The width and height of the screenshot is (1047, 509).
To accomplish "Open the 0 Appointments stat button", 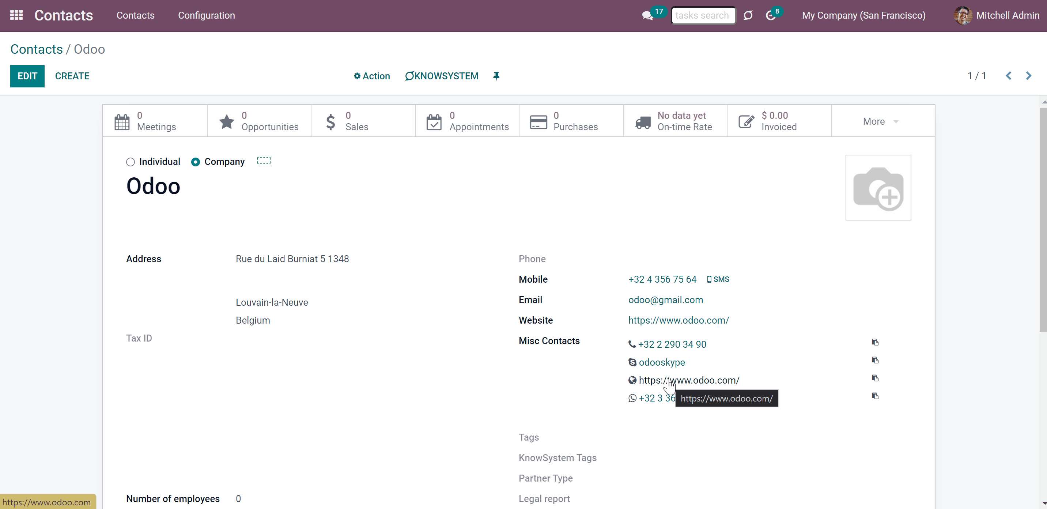I will tap(468, 121).
